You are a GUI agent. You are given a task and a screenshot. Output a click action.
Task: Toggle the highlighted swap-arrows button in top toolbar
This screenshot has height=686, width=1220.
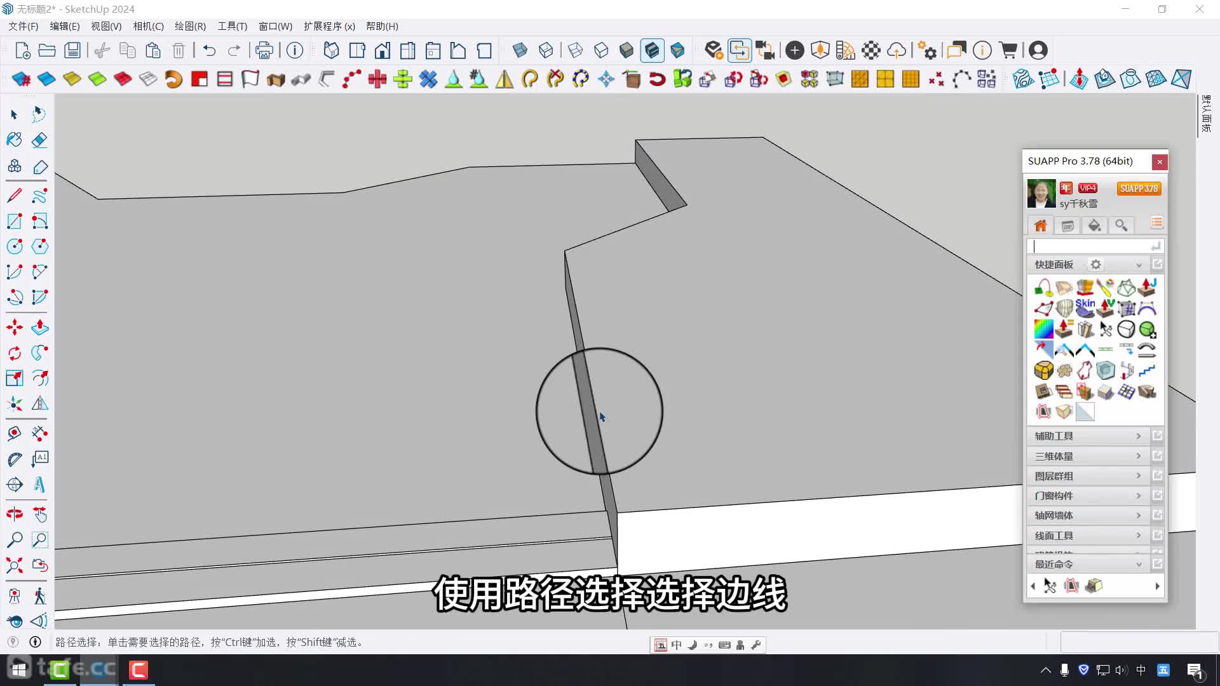pos(740,50)
